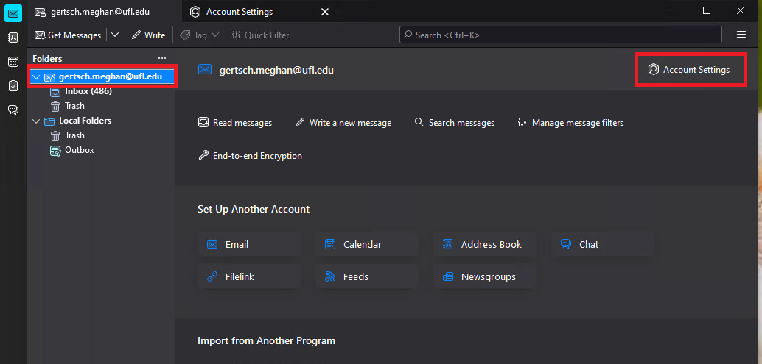Open the Mail space icon in sidebar
The image size is (762, 364).
pos(13,13)
